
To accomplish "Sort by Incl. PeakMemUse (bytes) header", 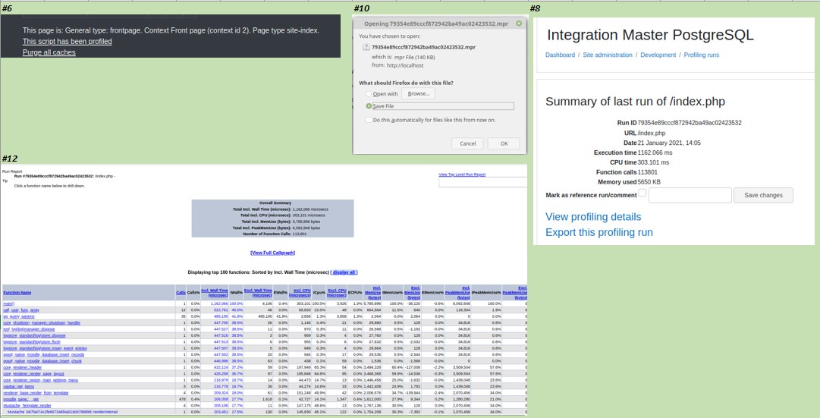I will point(457,292).
